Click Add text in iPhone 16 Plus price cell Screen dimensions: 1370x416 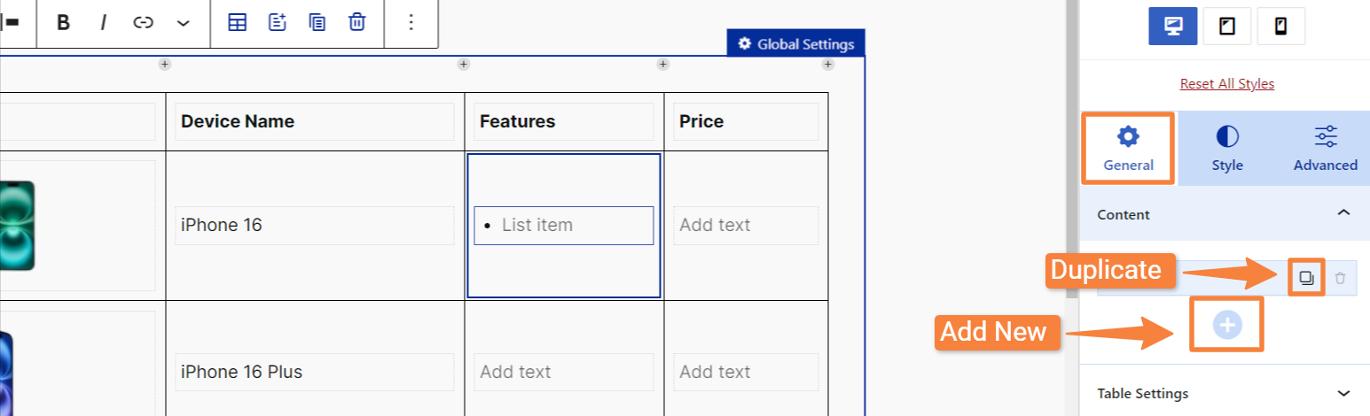[746, 372]
